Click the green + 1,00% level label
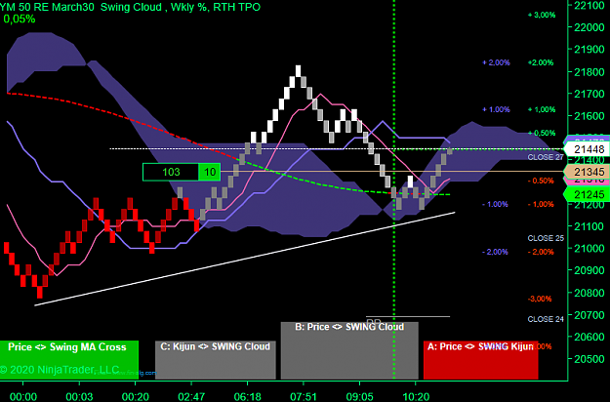The width and height of the screenshot is (610, 402). pos(542,109)
